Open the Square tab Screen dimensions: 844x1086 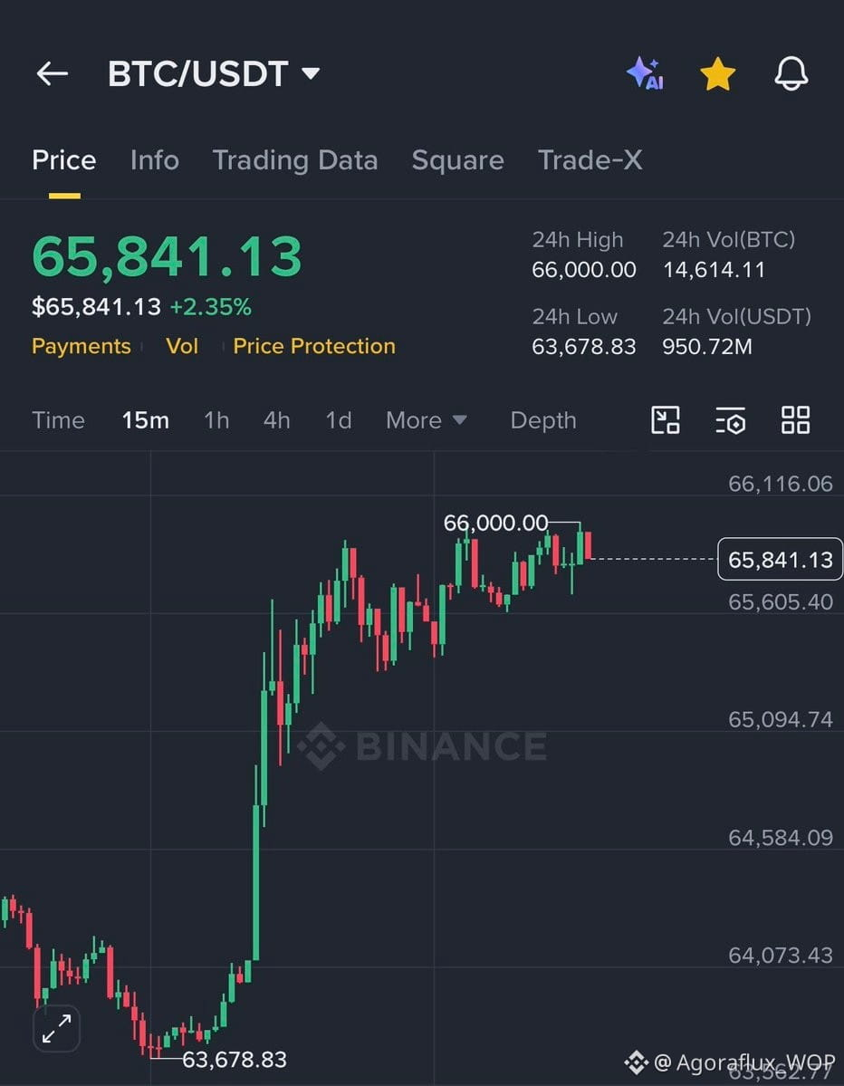pyautogui.click(x=457, y=160)
